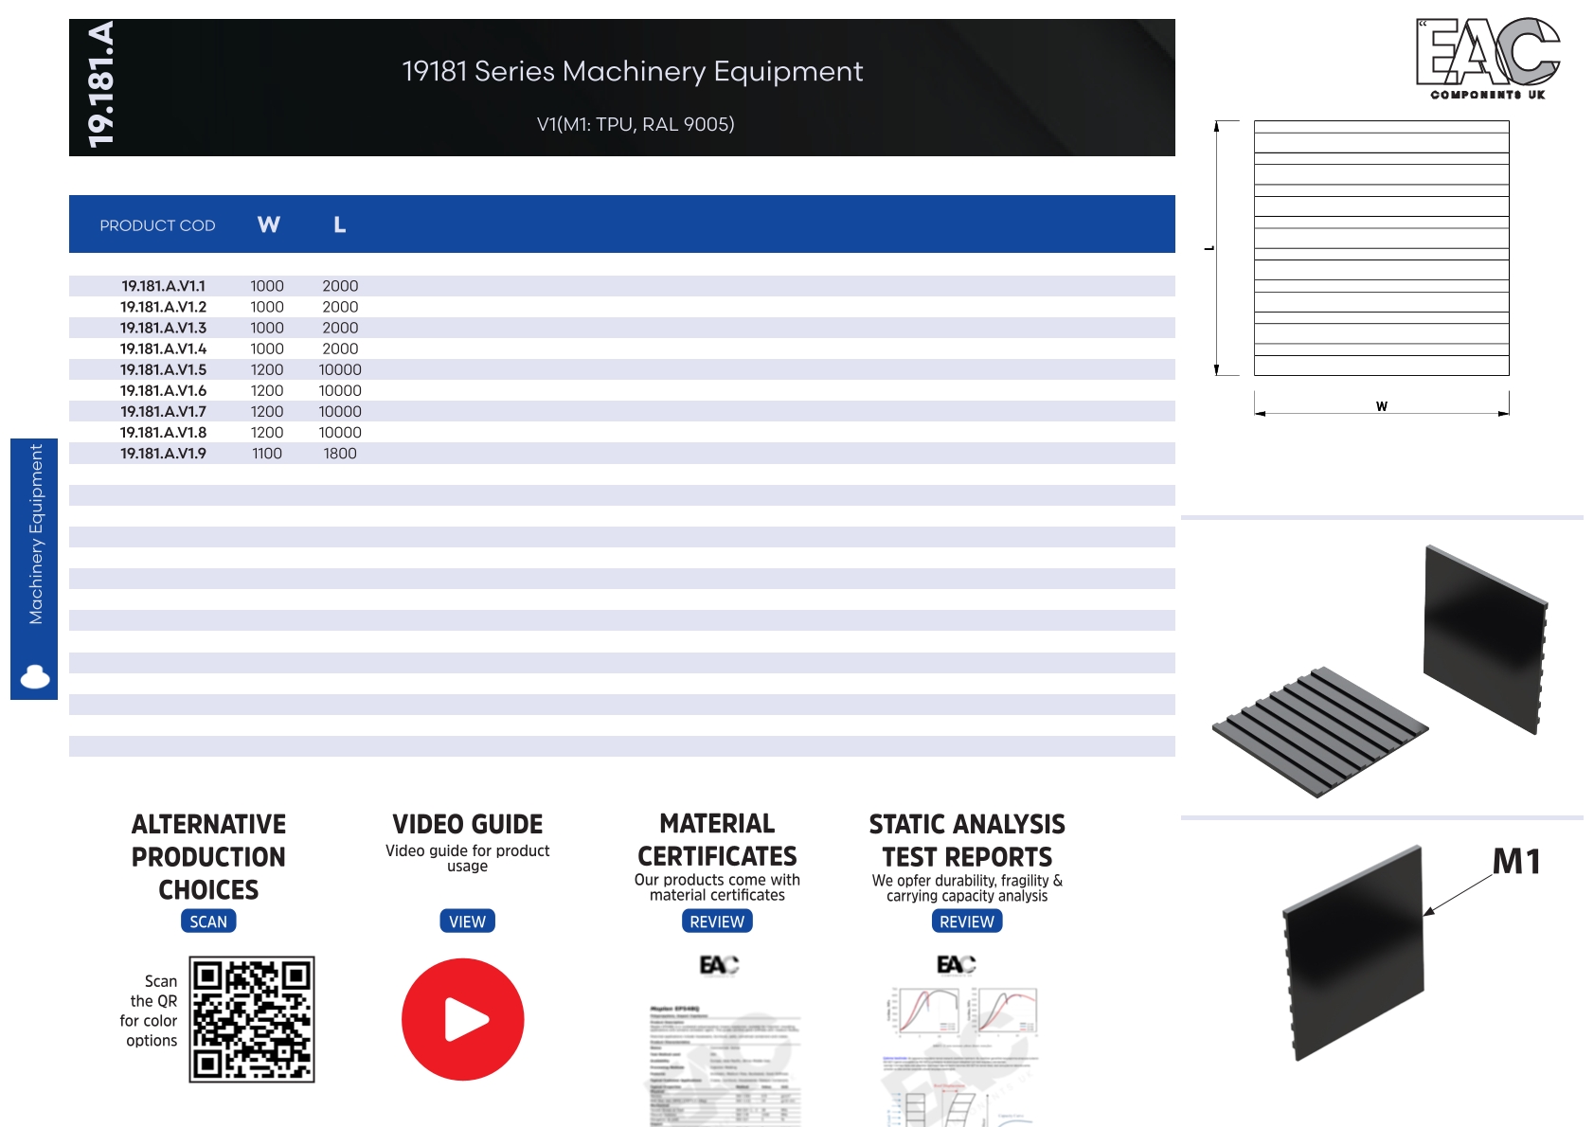
Task: Click the 19181 Series Machinery Equipment title
Action: coord(633,71)
